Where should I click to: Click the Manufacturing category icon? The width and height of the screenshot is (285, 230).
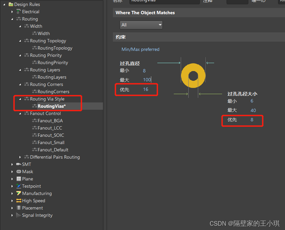18,193
